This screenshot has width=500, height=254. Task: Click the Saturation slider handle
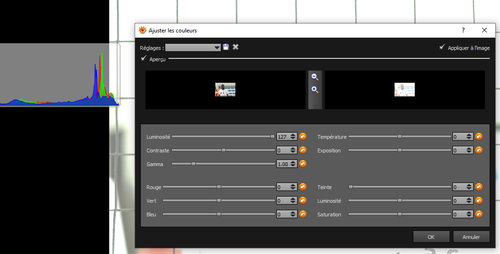[400, 214]
